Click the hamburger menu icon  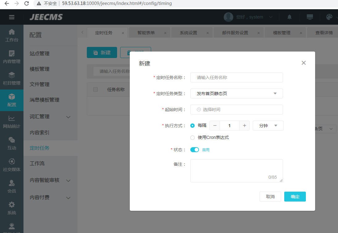12,17
